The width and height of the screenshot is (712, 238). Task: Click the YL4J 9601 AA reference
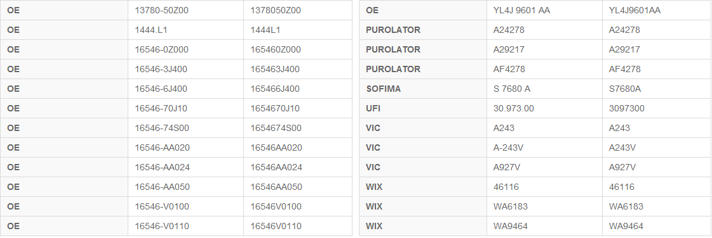521,10
